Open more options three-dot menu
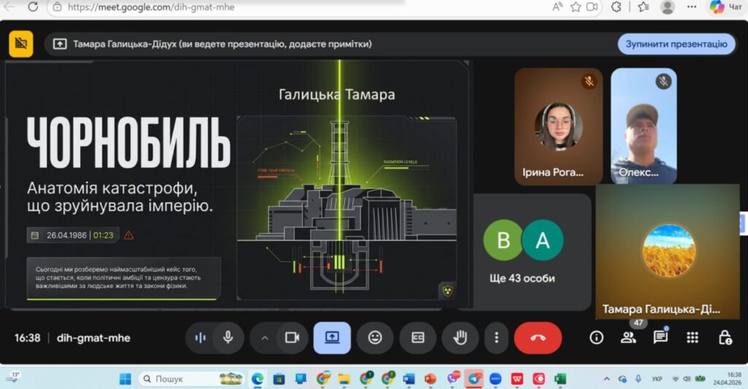This screenshot has height=389, width=748. [497, 337]
